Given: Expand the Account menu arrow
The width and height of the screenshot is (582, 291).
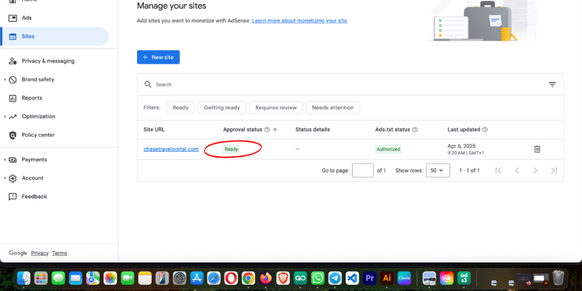Looking at the screenshot, I should pyautogui.click(x=5, y=178).
